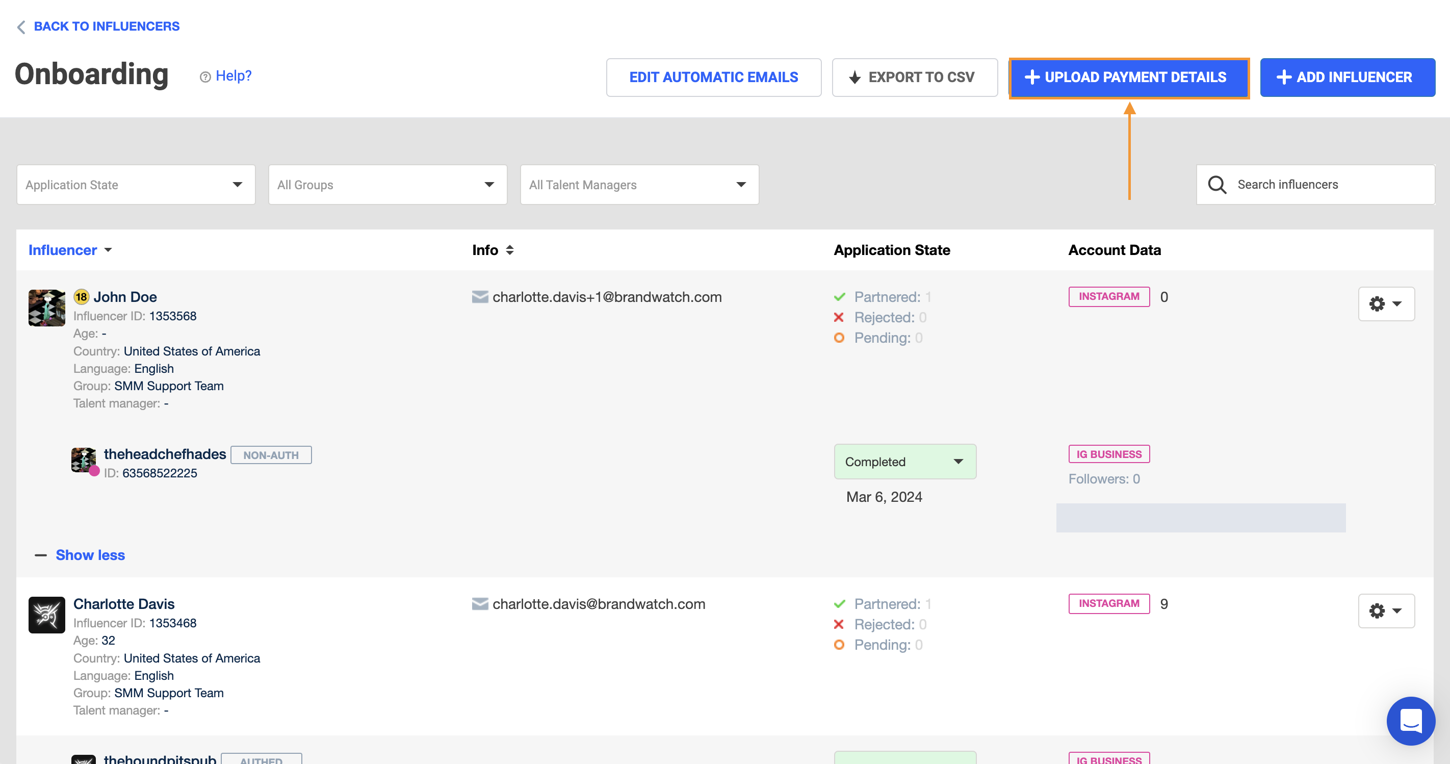Open the chat support bubble
This screenshot has height=764, width=1450.
point(1411,721)
